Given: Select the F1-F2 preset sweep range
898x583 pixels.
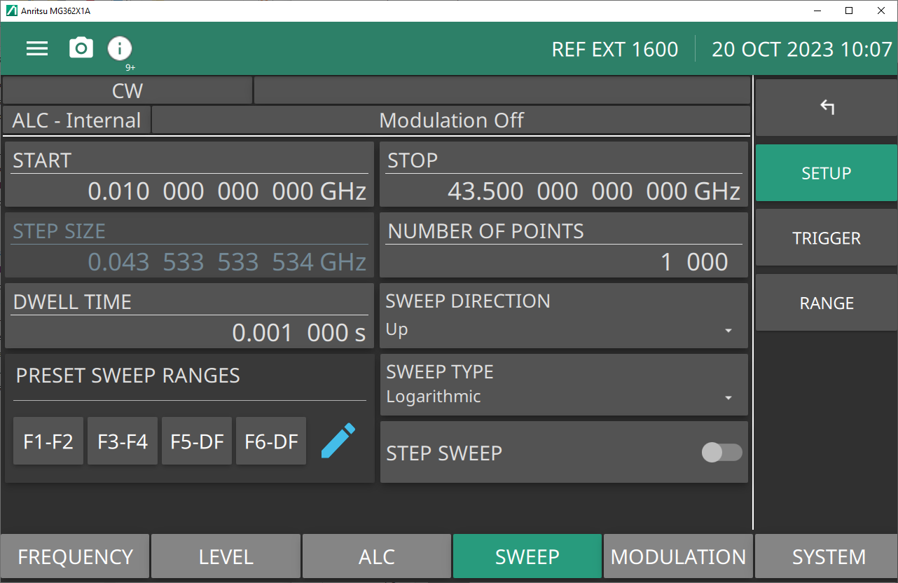Looking at the screenshot, I should pyautogui.click(x=48, y=441).
